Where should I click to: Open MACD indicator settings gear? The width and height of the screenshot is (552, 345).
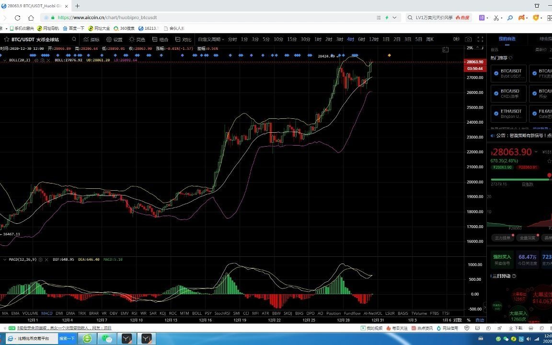40,259
